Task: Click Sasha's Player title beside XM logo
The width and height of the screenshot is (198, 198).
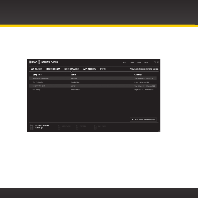Action: point(50,62)
